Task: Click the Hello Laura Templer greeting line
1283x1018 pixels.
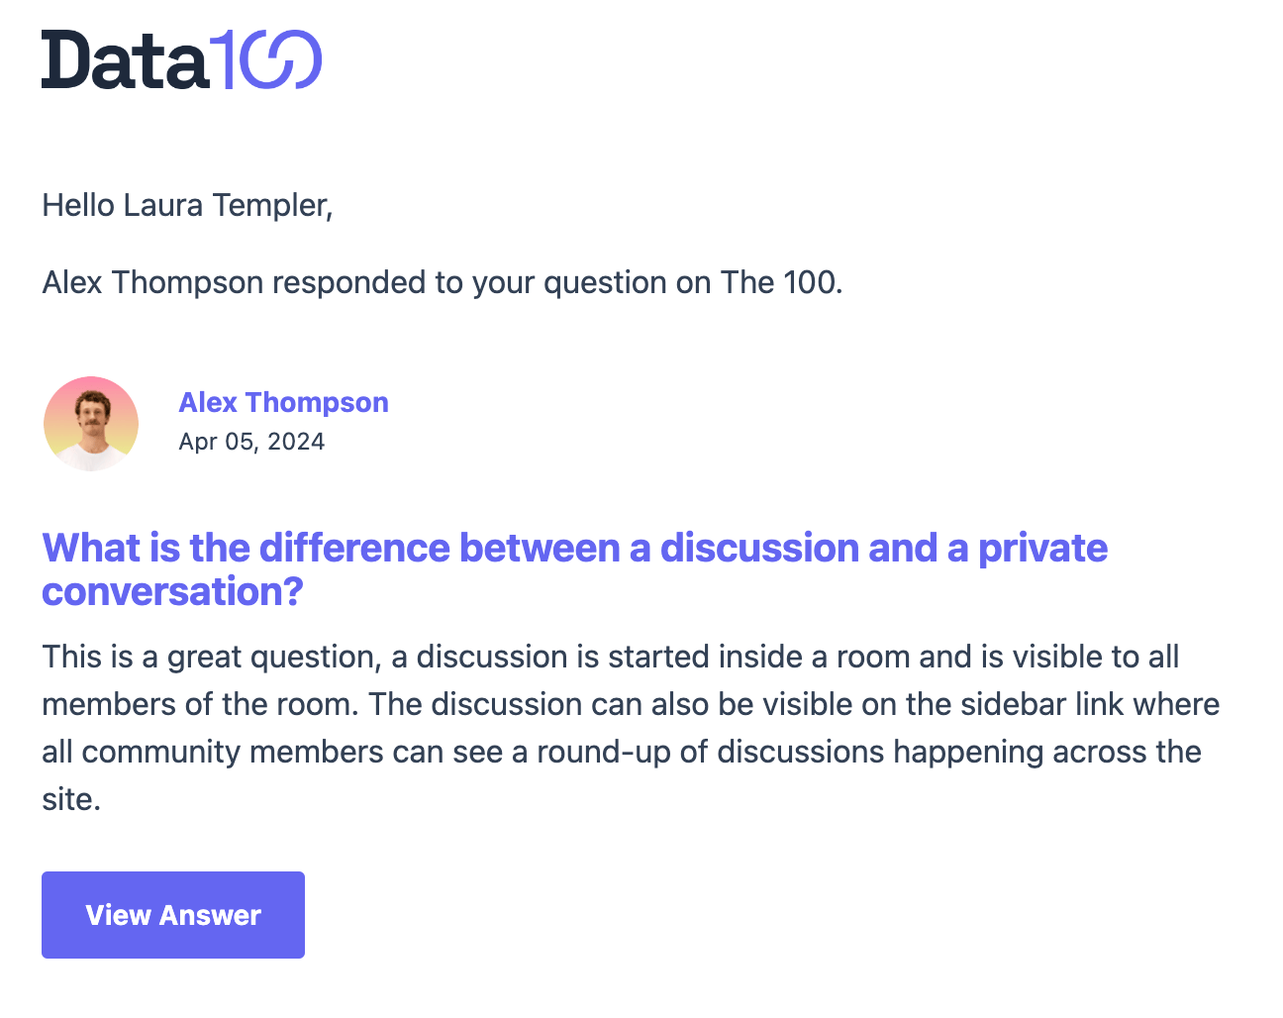Action: 187,205
